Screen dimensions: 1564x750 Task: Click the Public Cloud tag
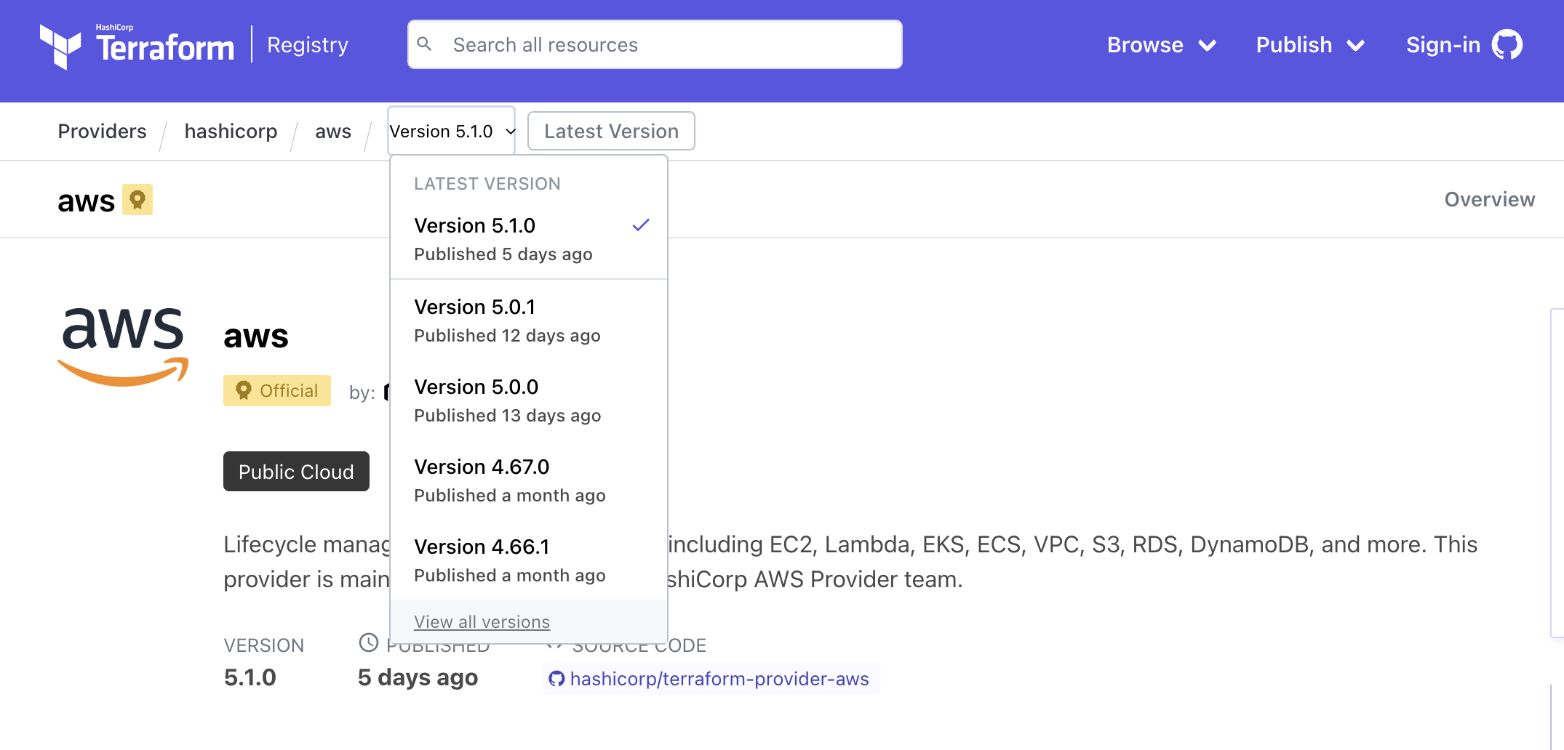coord(296,472)
